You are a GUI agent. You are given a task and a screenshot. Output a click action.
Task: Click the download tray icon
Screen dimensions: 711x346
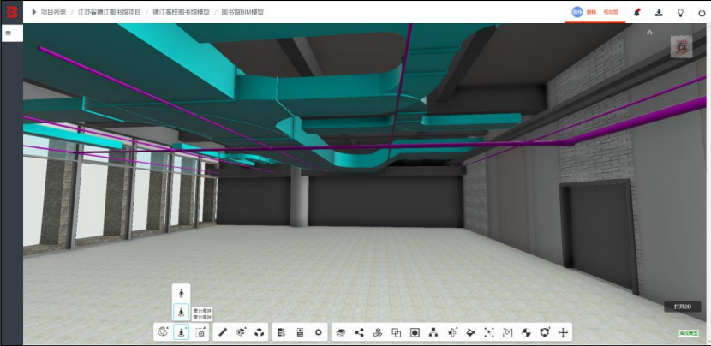click(x=659, y=13)
